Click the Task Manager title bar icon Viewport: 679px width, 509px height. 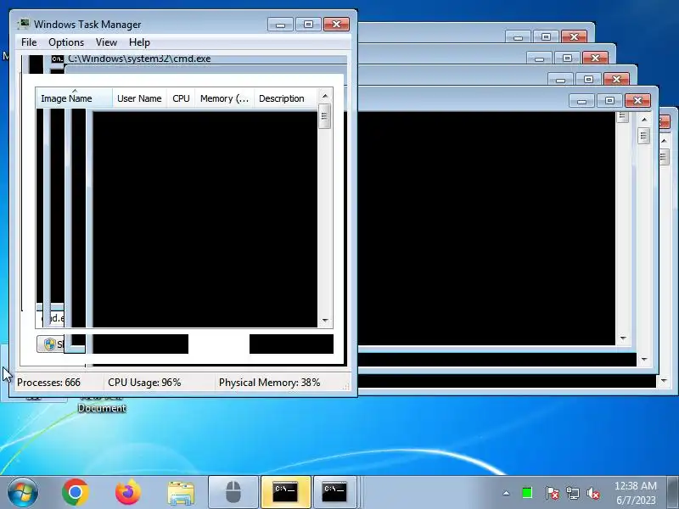(24, 24)
